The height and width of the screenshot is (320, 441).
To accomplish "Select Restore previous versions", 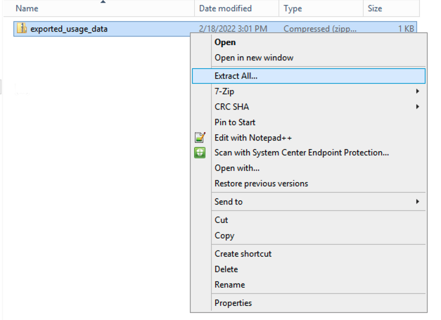I will pyautogui.click(x=261, y=184).
